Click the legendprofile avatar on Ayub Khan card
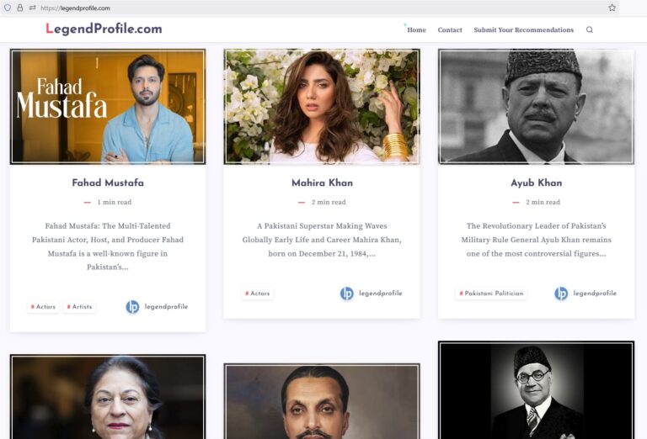 coord(561,294)
